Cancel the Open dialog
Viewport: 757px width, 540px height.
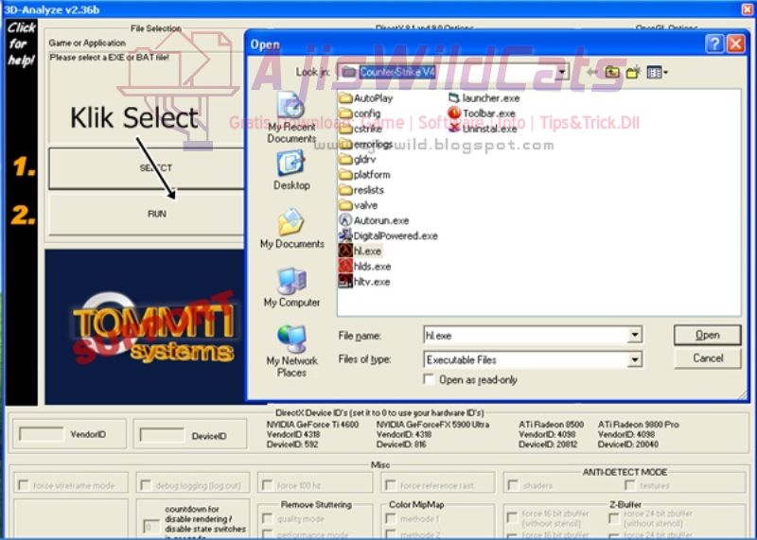[707, 358]
